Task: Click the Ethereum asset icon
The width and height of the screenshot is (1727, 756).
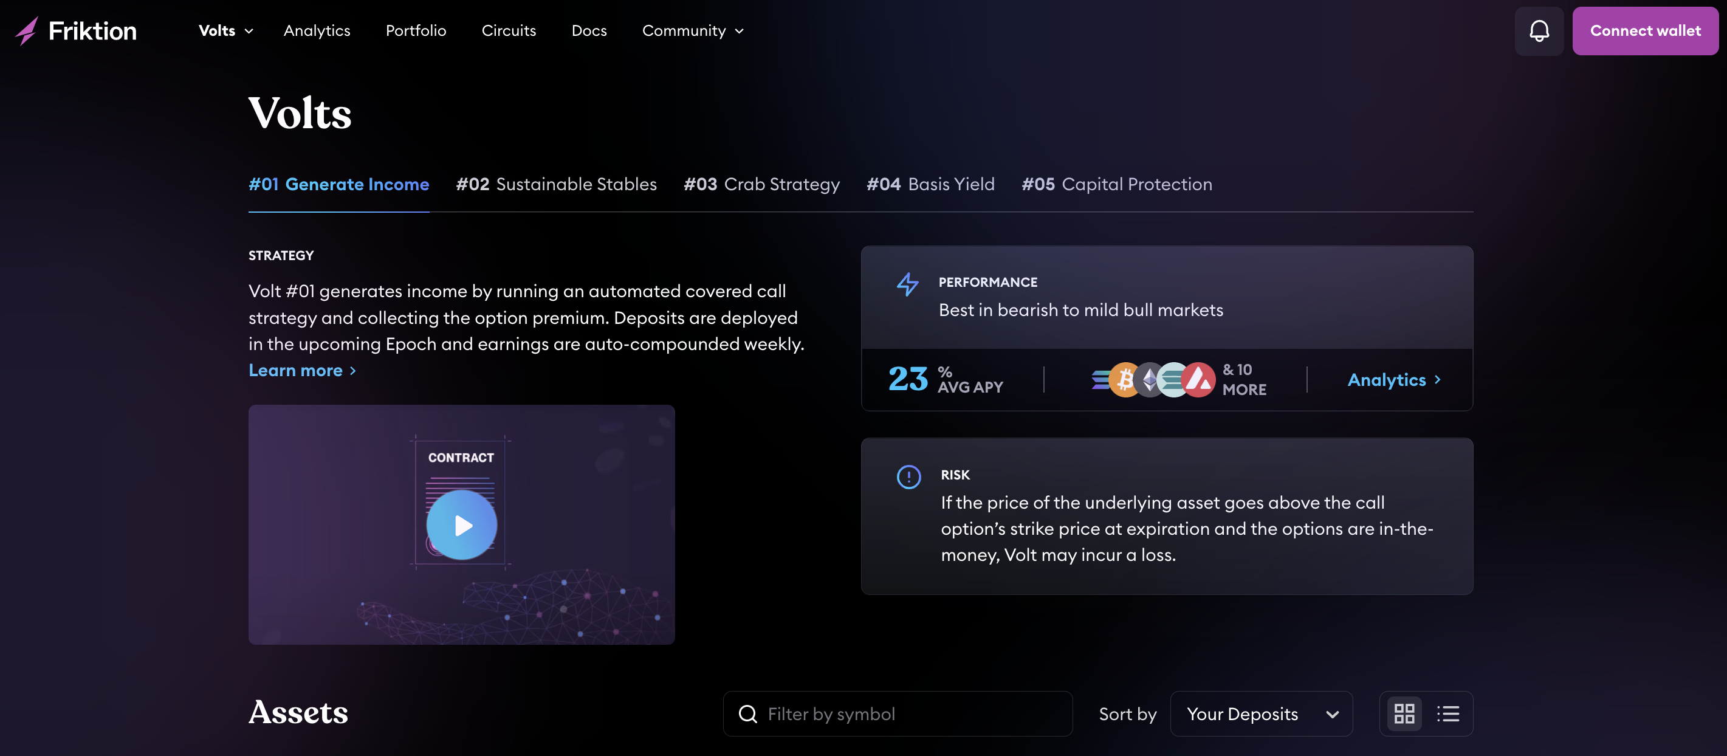Action: [x=1150, y=379]
